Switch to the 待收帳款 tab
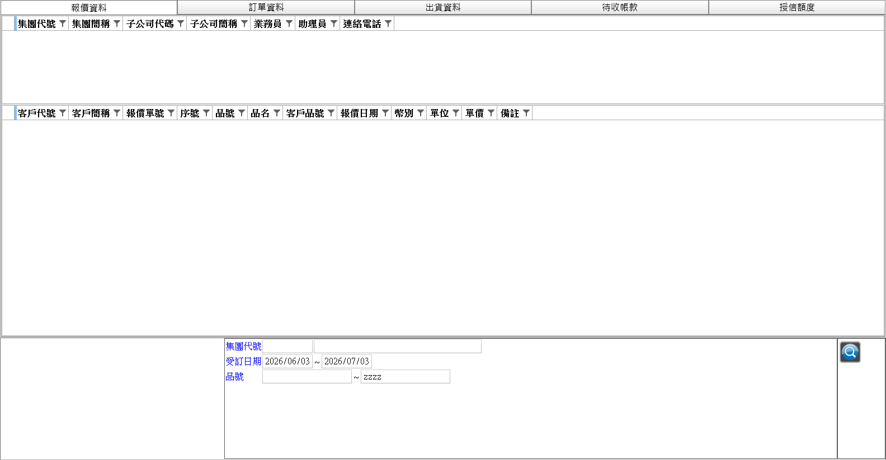This screenshot has width=886, height=460. click(620, 7)
